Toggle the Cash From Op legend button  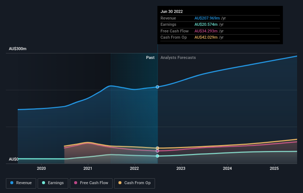134,183
